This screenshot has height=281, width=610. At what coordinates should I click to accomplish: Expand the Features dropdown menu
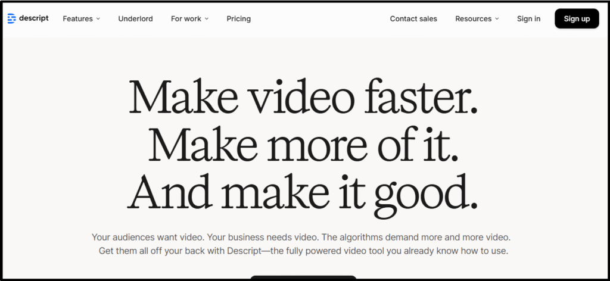(x=81, y=18)
